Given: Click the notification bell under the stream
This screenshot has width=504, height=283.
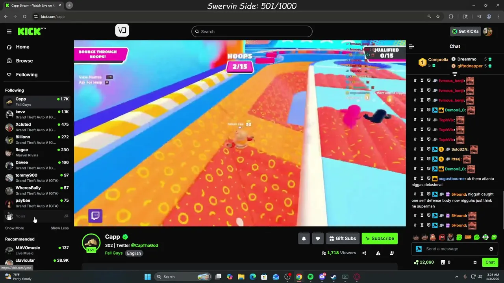Looking at the screenshot, I should [x=304, y=239].
